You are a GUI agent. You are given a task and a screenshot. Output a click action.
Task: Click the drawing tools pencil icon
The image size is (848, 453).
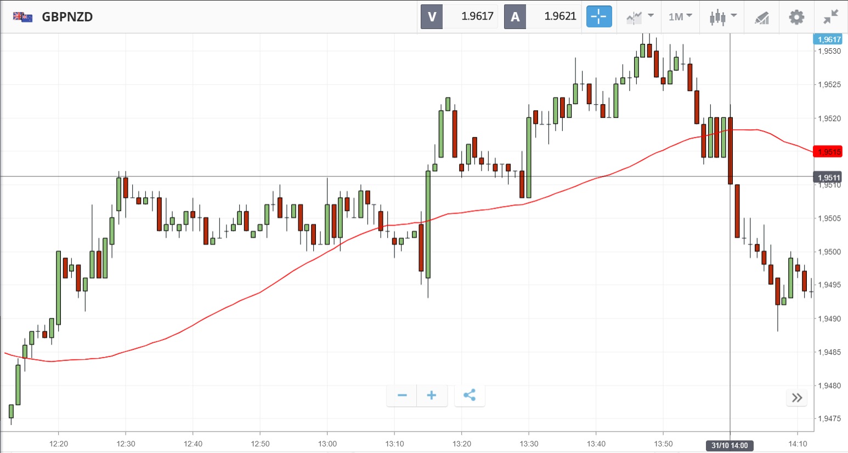[762, 18]
